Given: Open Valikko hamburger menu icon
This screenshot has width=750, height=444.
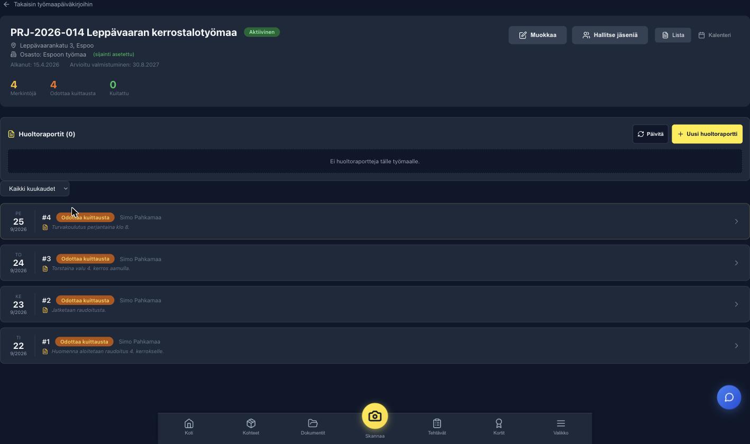Looking at the screenshot, I should pyautogui.click(x=561, y=423).
